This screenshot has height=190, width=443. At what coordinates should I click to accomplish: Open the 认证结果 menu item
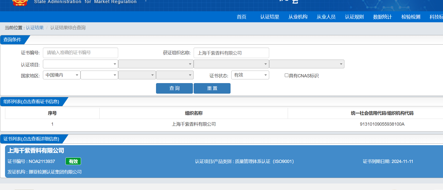tap(270, 17)
